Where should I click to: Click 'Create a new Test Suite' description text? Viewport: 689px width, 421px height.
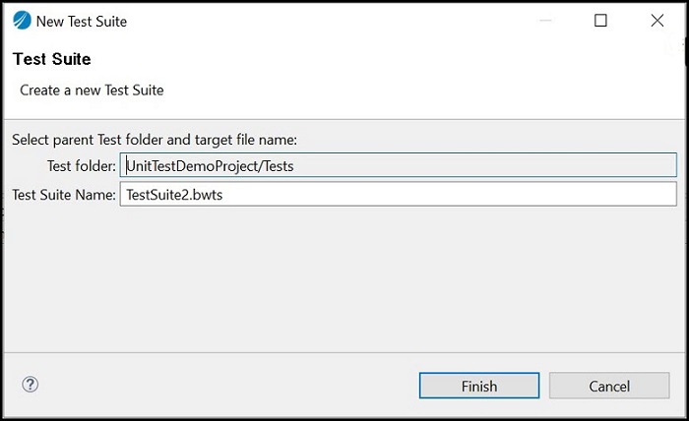point(92,90)
